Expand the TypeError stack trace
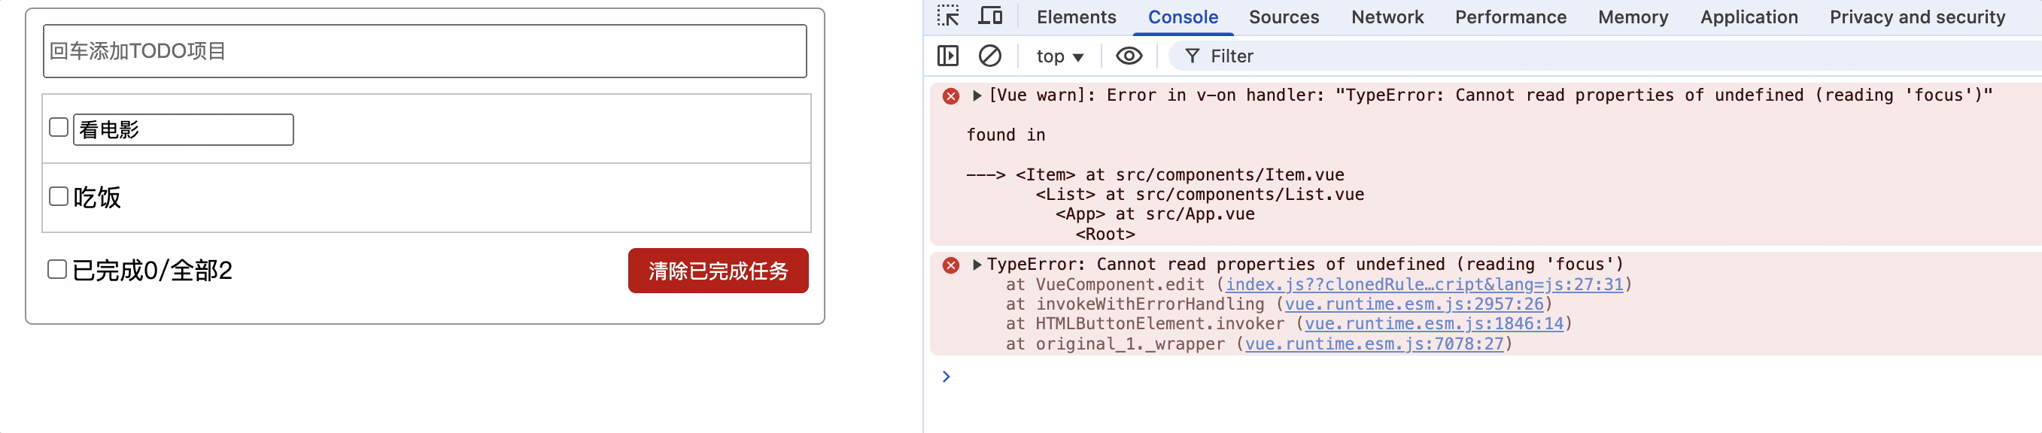2042x433 pixels. (x=977, y=265)
